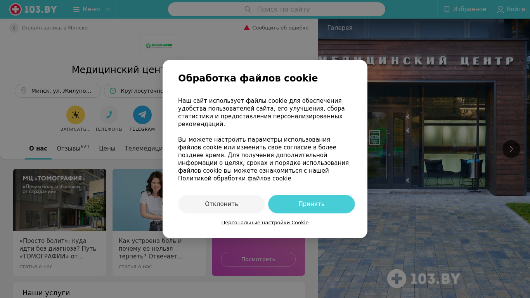
Task: Open Персональные настройки Cookie link
Action: click(265, 223)
